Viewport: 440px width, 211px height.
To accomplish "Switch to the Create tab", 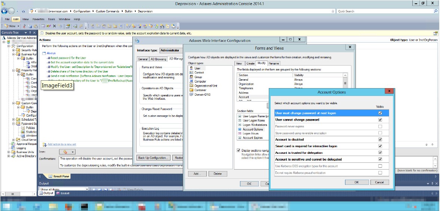I will click(250, 63).
